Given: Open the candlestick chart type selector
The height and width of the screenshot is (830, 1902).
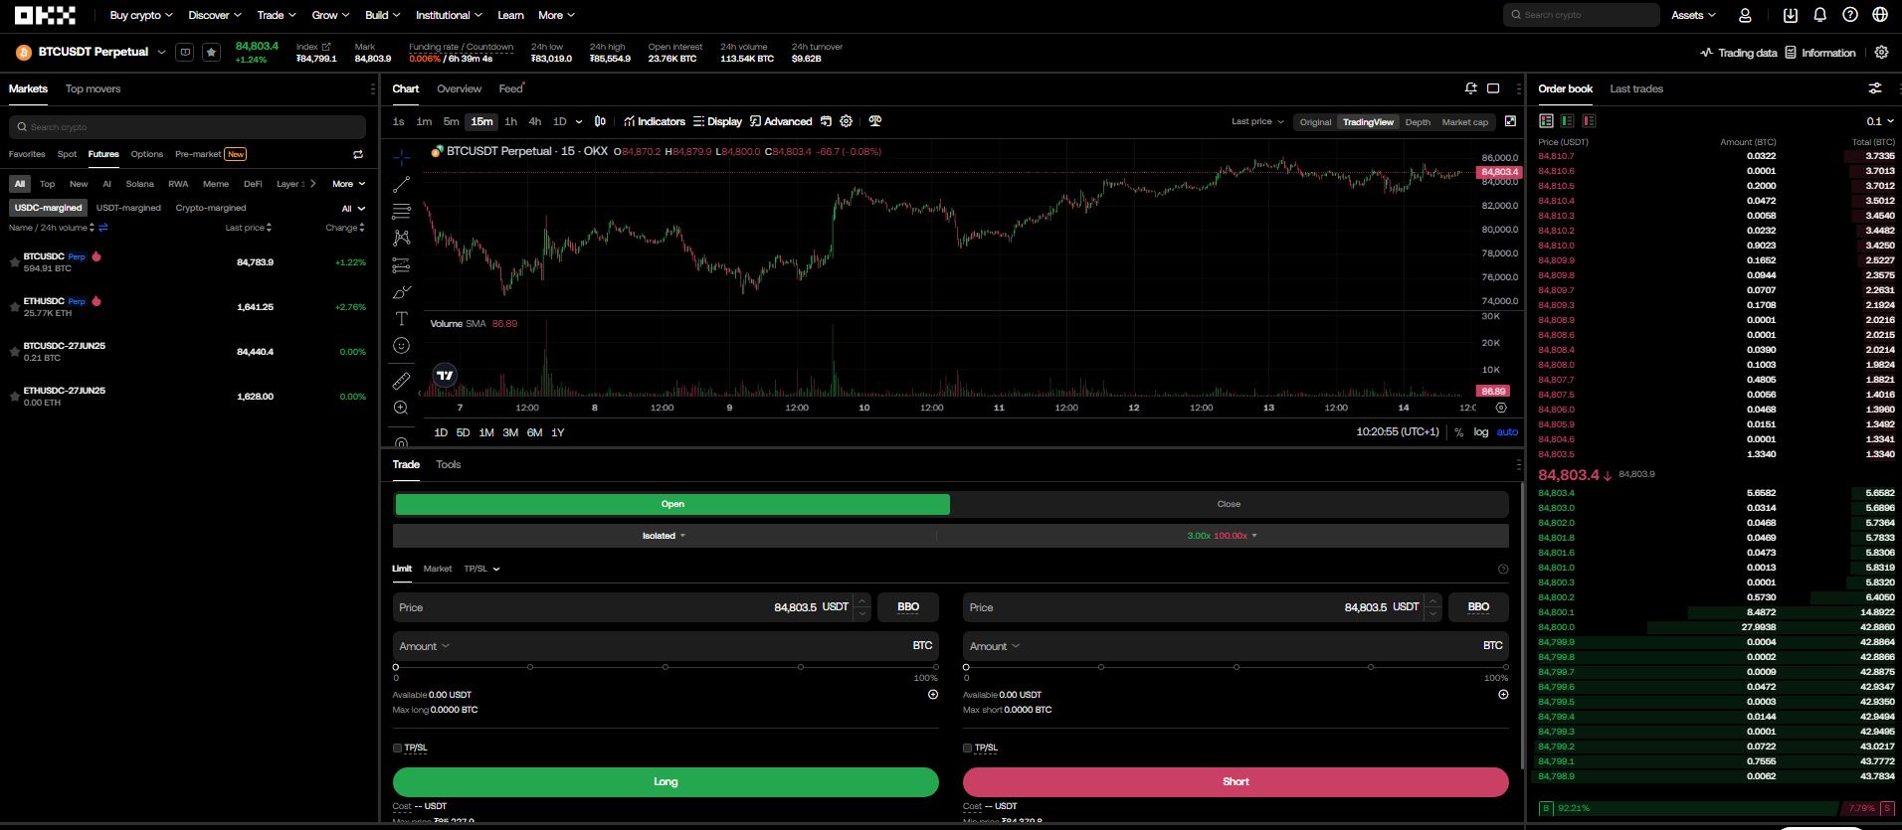Looking at the screenshot, I should tap(600, 121).
